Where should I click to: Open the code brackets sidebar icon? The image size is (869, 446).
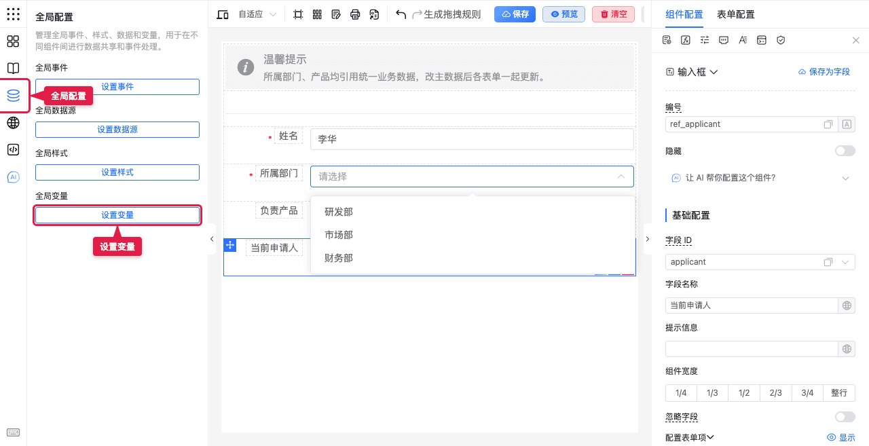click(x=13, y=149)
